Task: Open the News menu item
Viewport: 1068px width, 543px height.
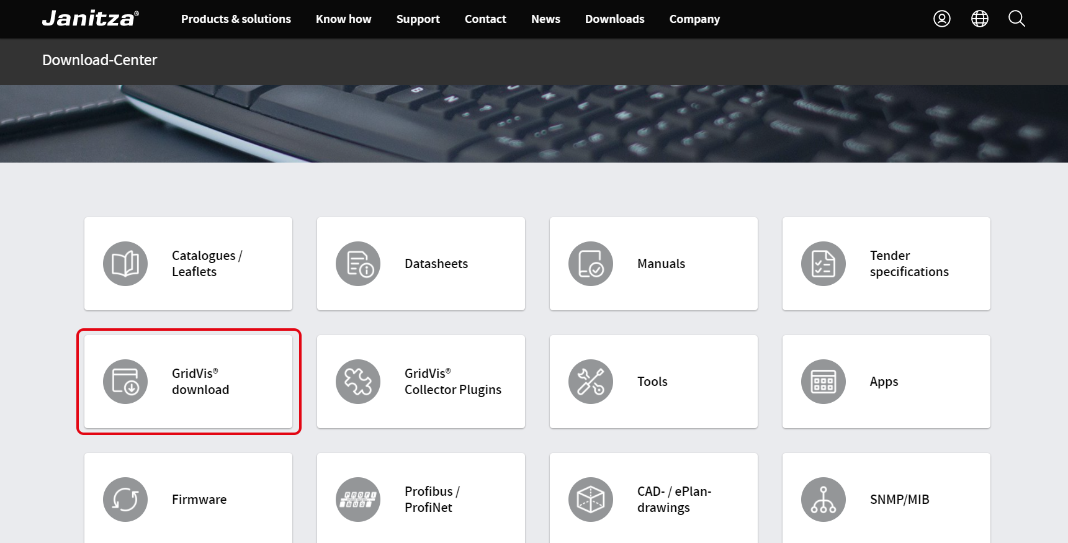Action: 545,19
